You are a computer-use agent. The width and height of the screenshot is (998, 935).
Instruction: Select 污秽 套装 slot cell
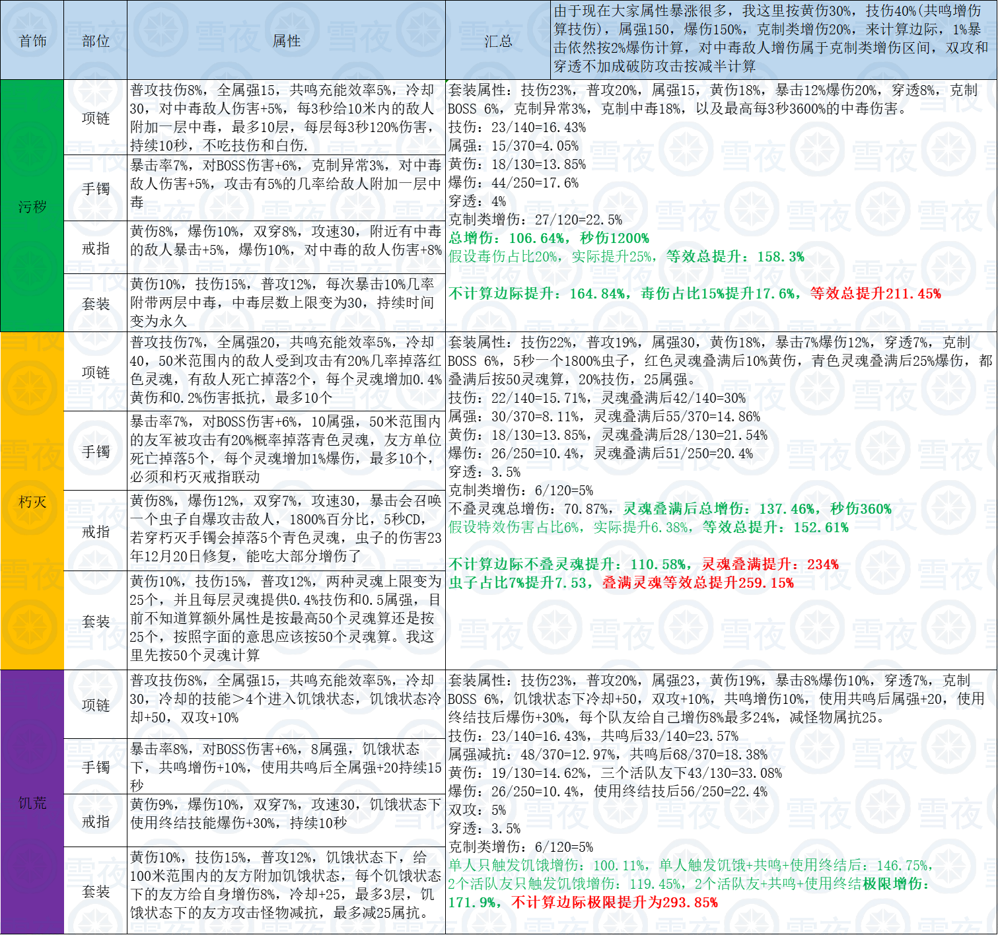coord(95,304)
